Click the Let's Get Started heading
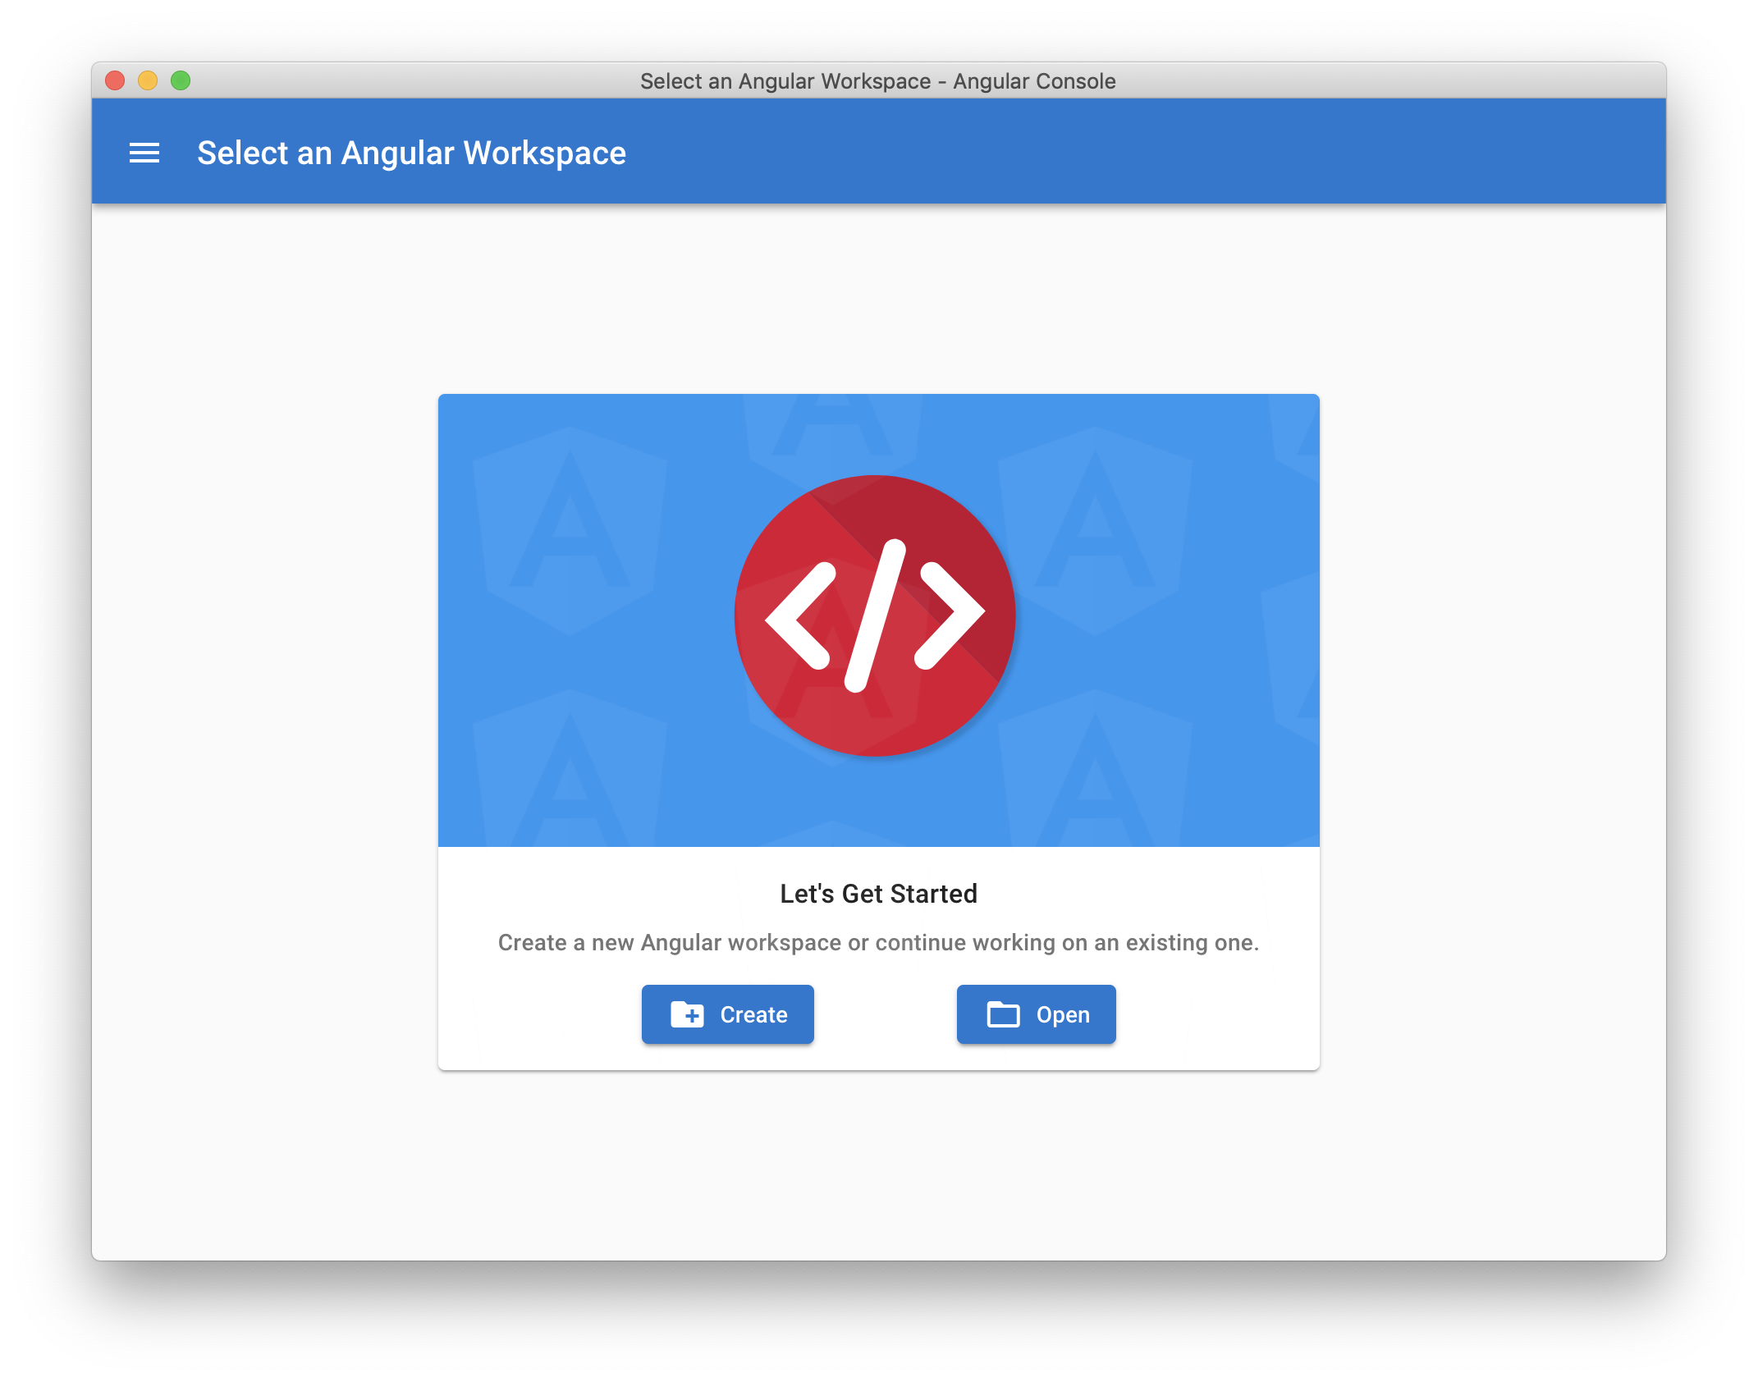Screen dimensions: 1758x1382 (878, 893)
